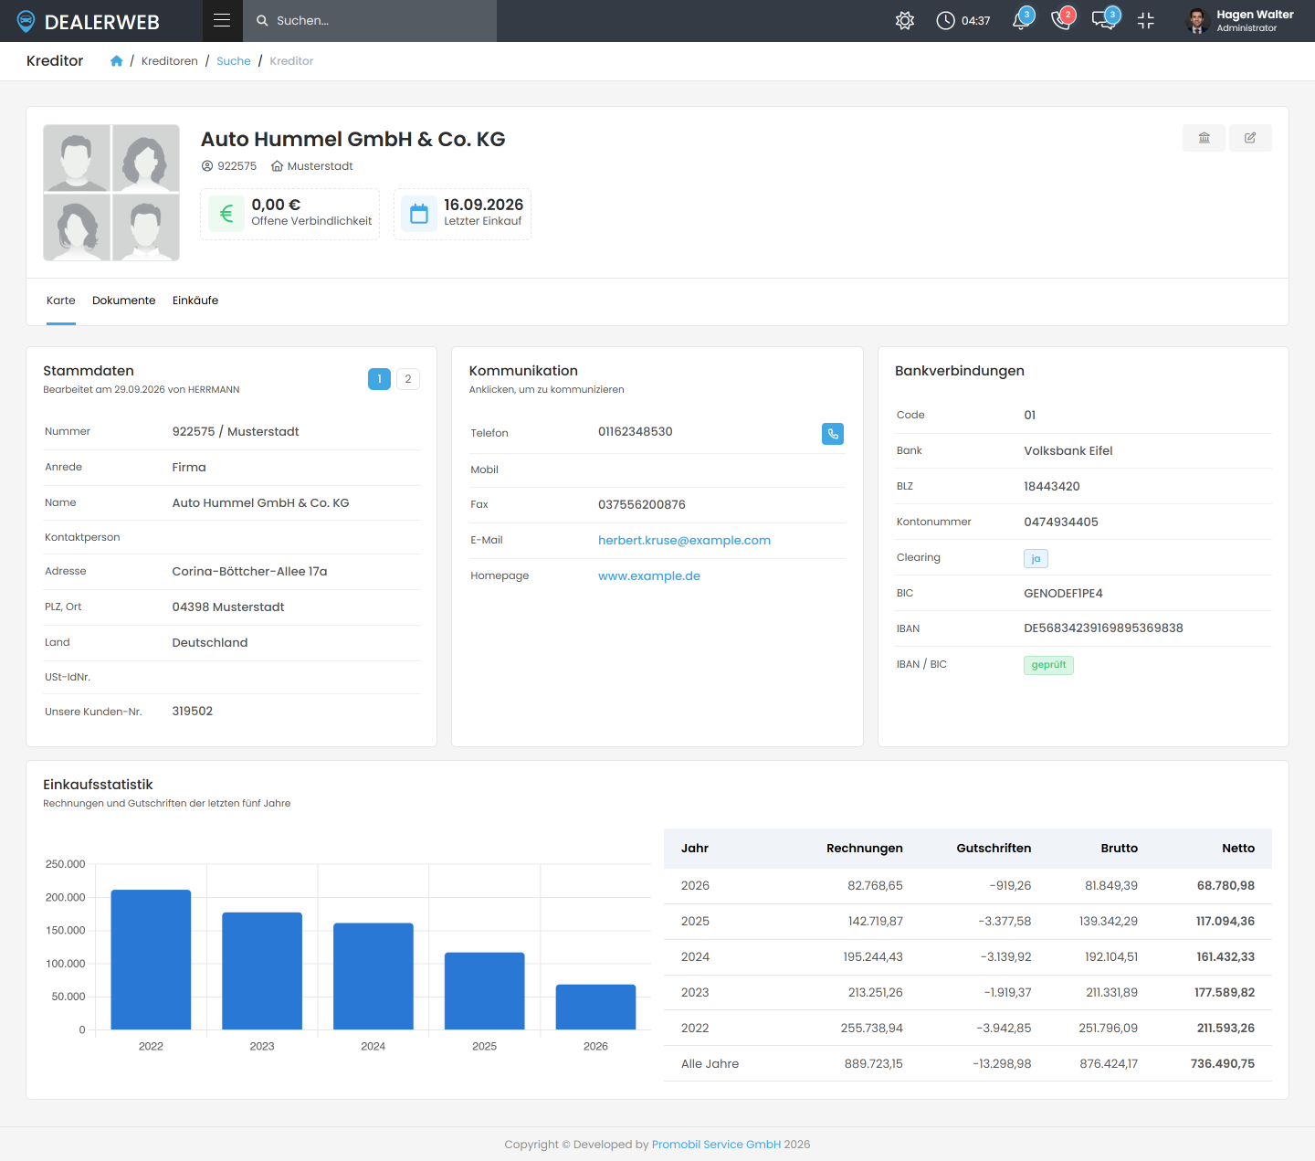This screenshot has height=1161, width=1315.
Task: Go to Suche in the breadcrumb
Action: tap(234, 61)
